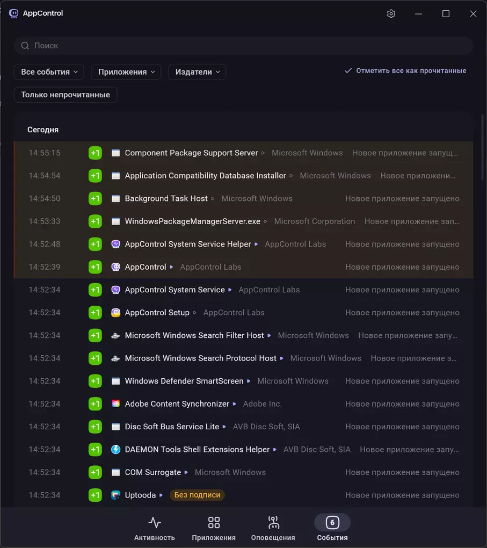Viewport: 487px width, 548px height.
Task: Click the +1 badge for Background Task Host
Action: [95, 199]
